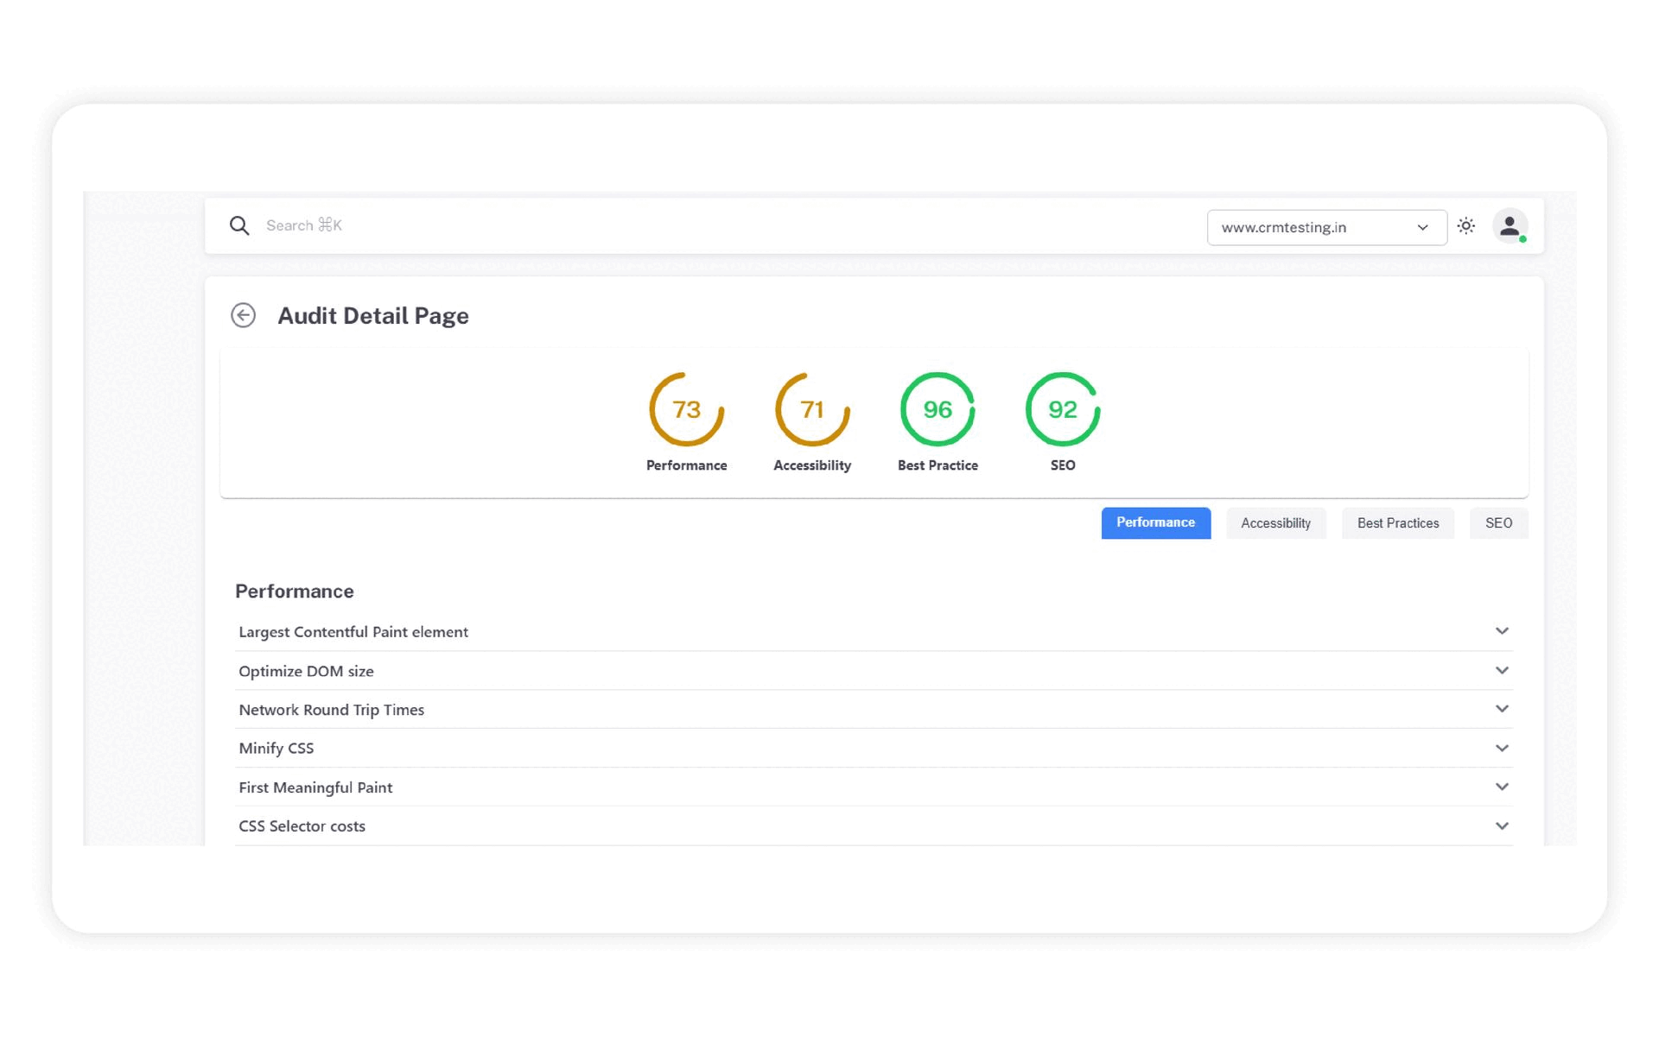Viewport: 1659px width, 1037px height.
Task: Switch to the Best Practices tab
Action: pyautogui.click(x=1397, y=523)
